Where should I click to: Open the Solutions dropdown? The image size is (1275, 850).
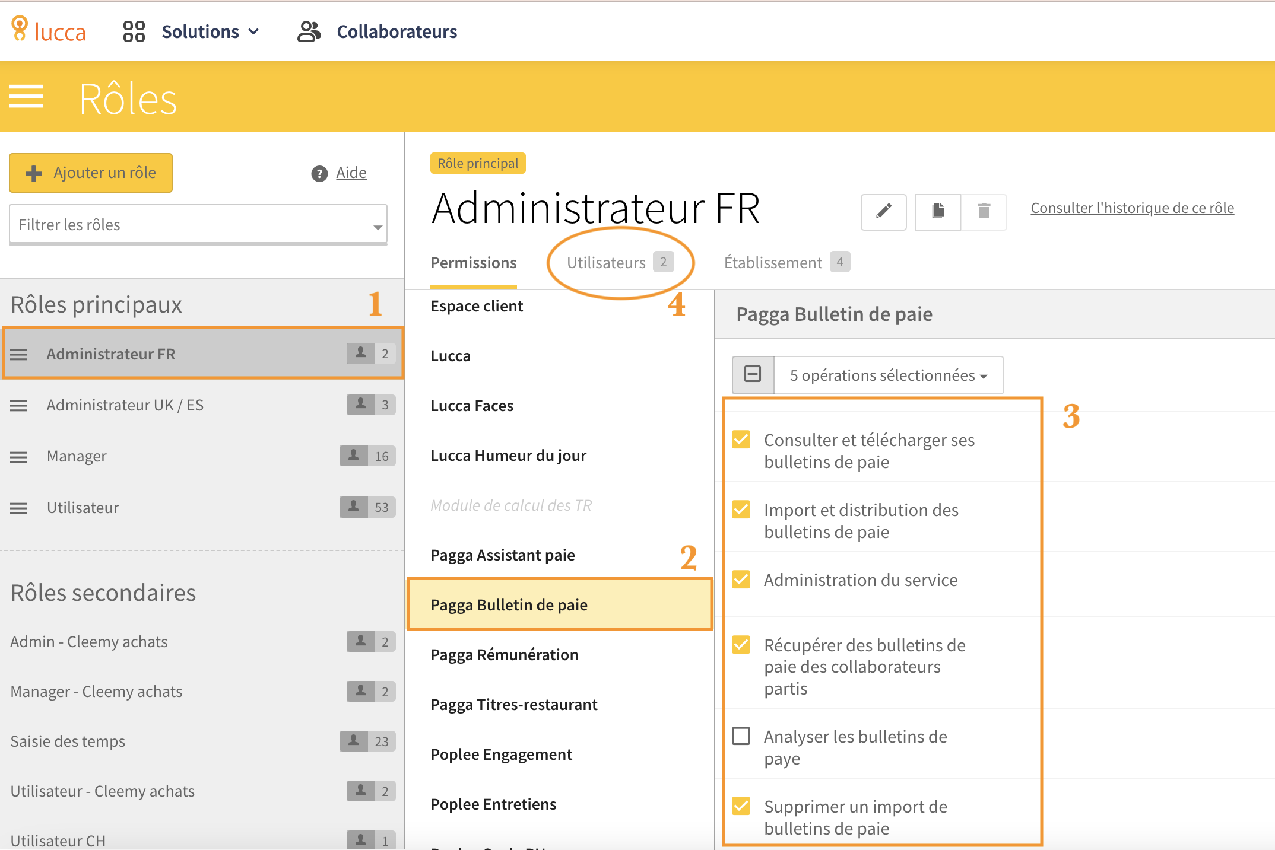[x=210, y=31]
